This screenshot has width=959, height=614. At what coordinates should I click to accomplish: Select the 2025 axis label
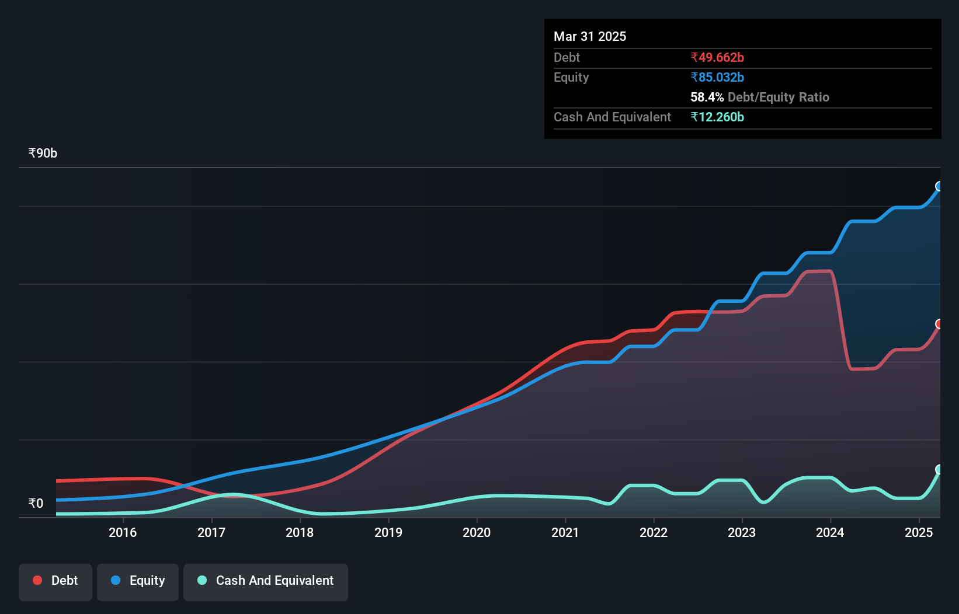918,532
